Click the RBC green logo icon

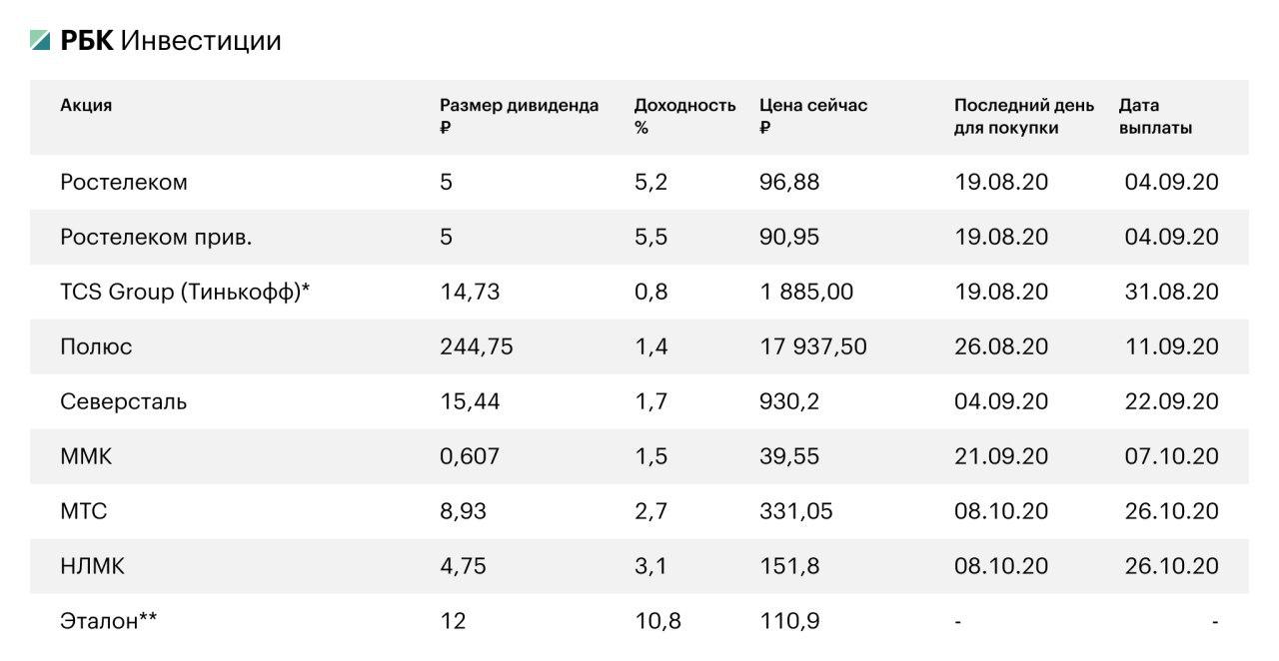coord(40,41)
